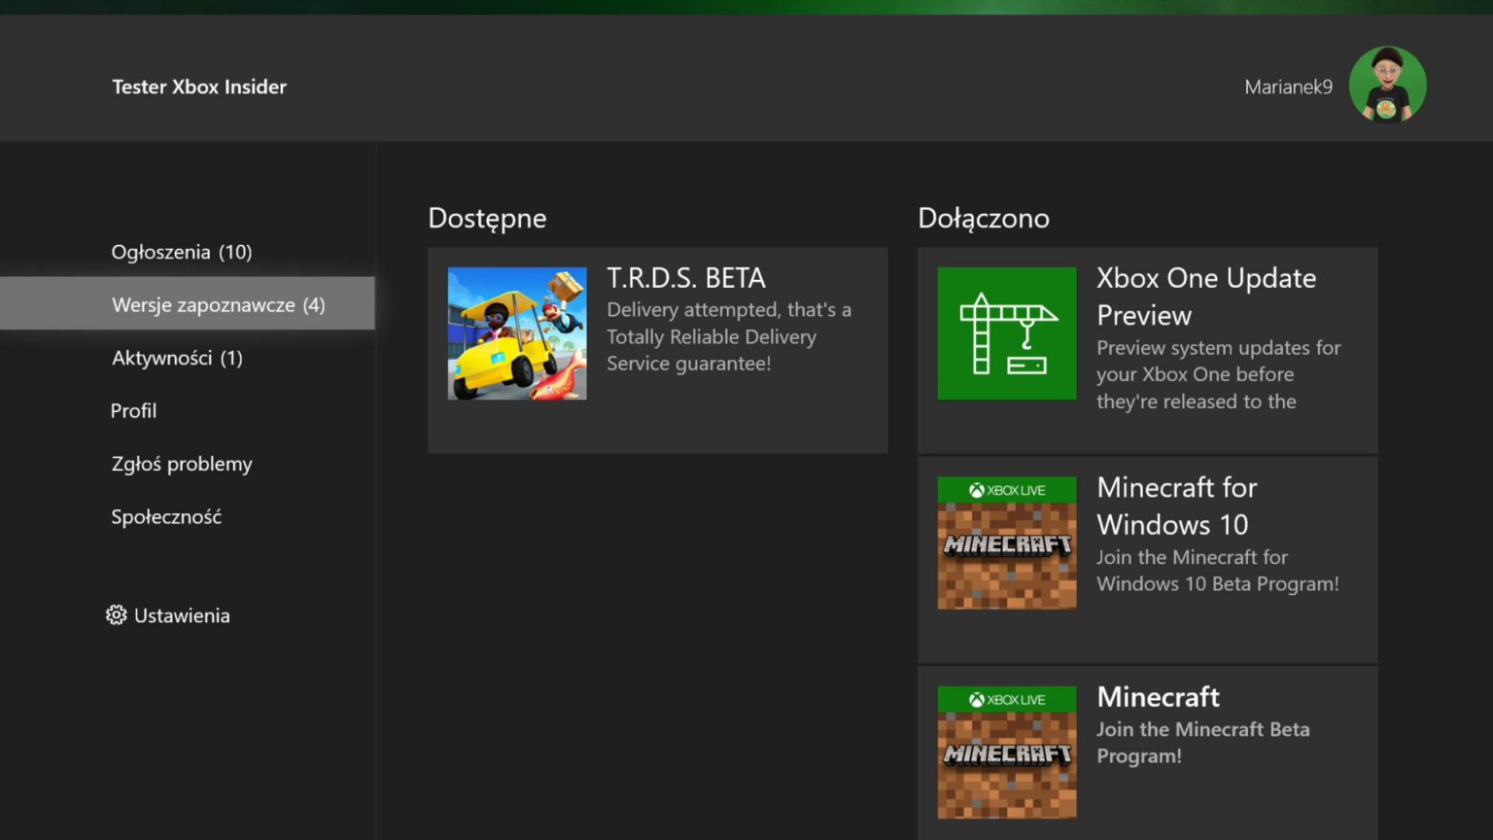Click Join the Minecraft Beta Program text

1203,743
